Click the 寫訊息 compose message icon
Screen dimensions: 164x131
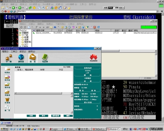(7, 70)
